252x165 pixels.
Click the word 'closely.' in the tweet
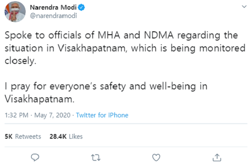coord(21,61)
